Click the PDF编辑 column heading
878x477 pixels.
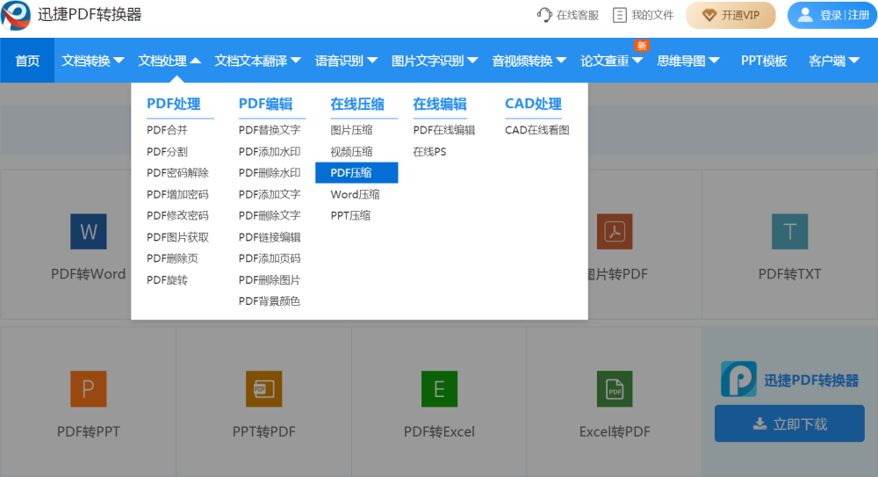tap(265, 104)
